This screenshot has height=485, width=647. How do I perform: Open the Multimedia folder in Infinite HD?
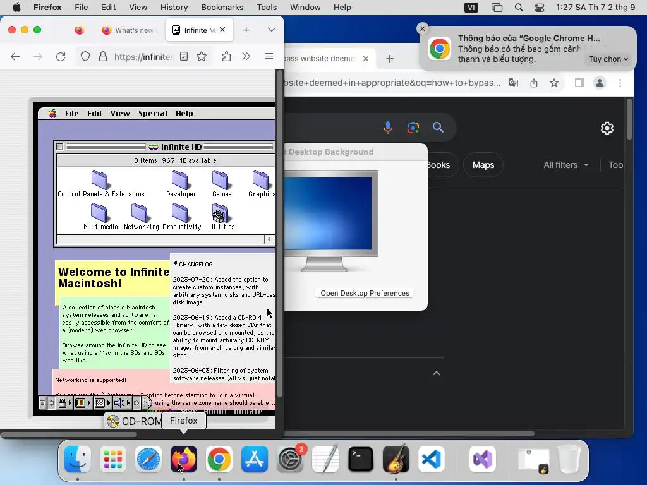[100, 217]
